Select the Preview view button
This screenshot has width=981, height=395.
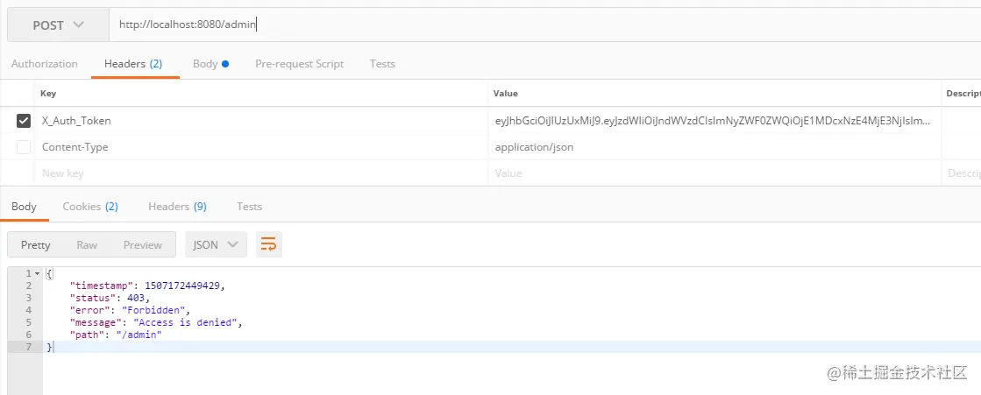[143, 245]
